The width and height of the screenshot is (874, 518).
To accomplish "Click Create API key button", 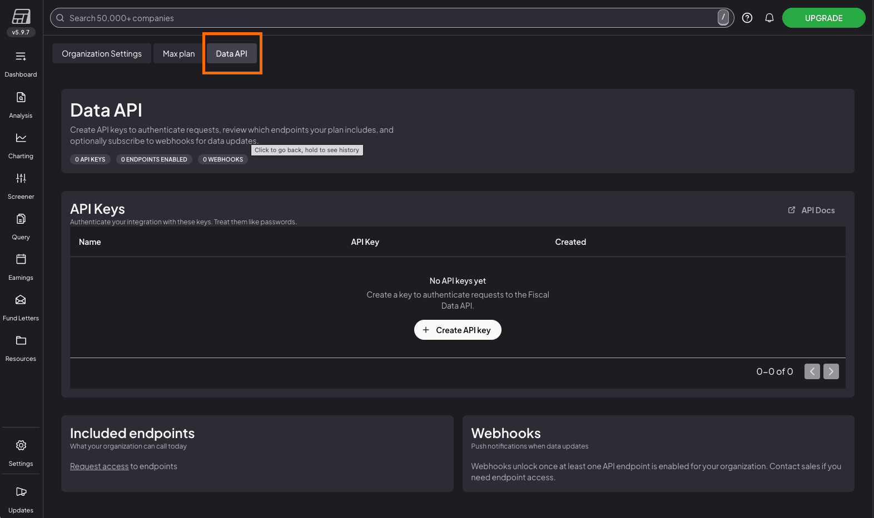I will pyautogui.click(x=458, y=330).
